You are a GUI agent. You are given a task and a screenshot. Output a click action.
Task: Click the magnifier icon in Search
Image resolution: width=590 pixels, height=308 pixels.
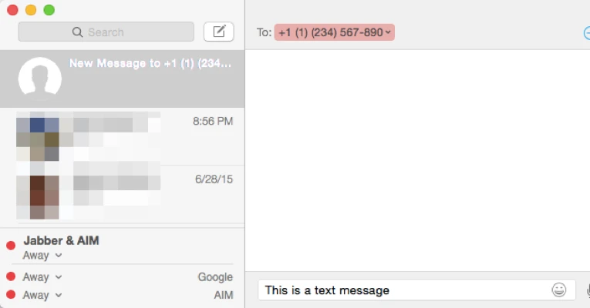77,32
